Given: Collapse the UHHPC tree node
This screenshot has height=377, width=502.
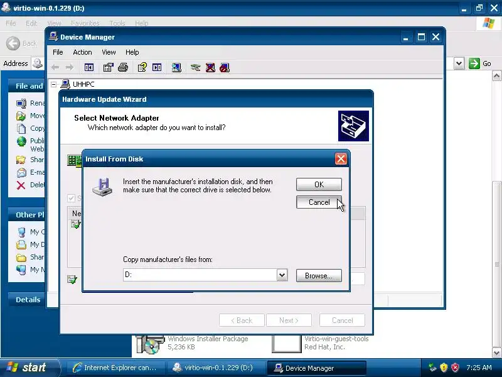Looking at the screenshot, I should point(54,84).
